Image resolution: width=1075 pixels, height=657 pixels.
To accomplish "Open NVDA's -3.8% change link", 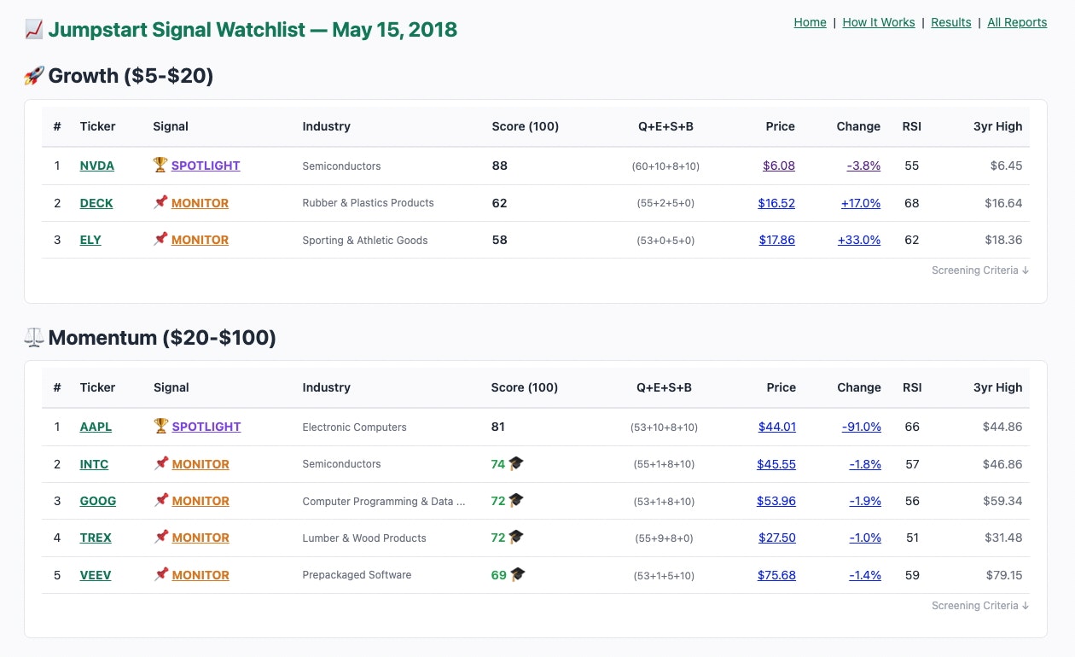I will pyautogui.click(x=863, y=166).
